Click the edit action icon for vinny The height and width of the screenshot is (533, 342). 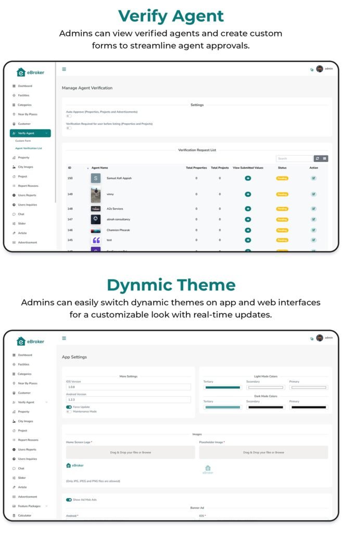tap(313, 194)
